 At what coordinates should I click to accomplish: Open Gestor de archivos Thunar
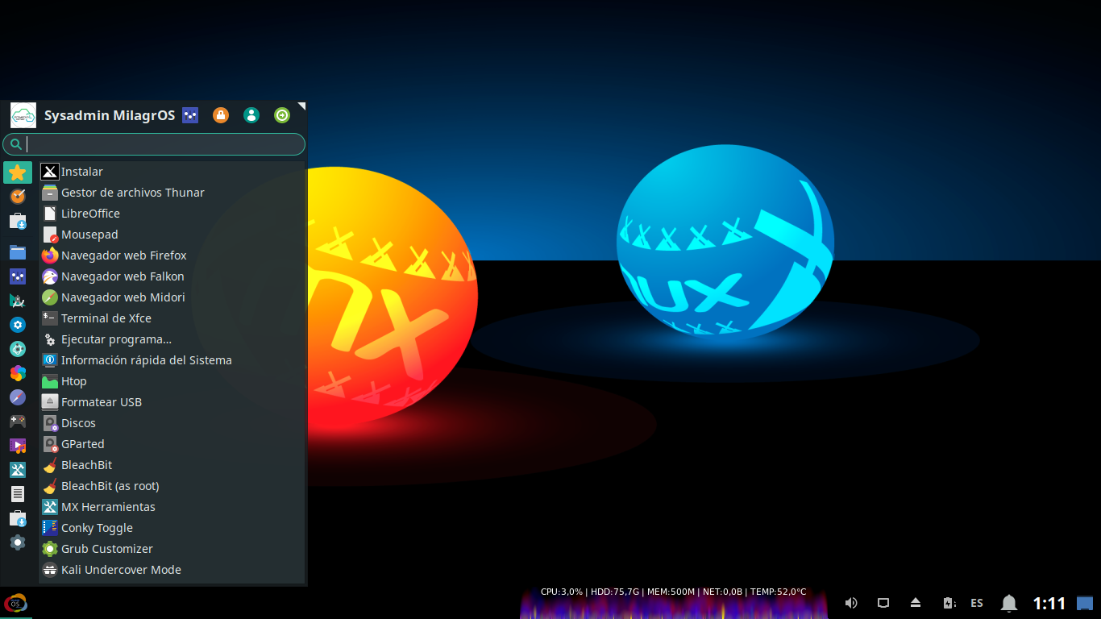click(132, 193)
